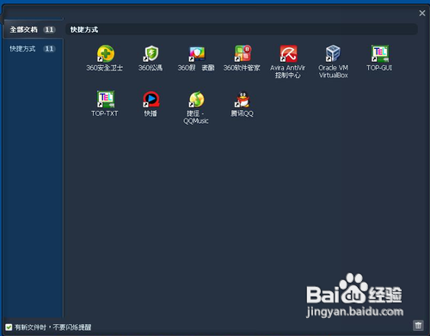Screen dimensions: 430x336
Task: Click the 11 count badge beside 全部文档
Action: click(49, 29)
